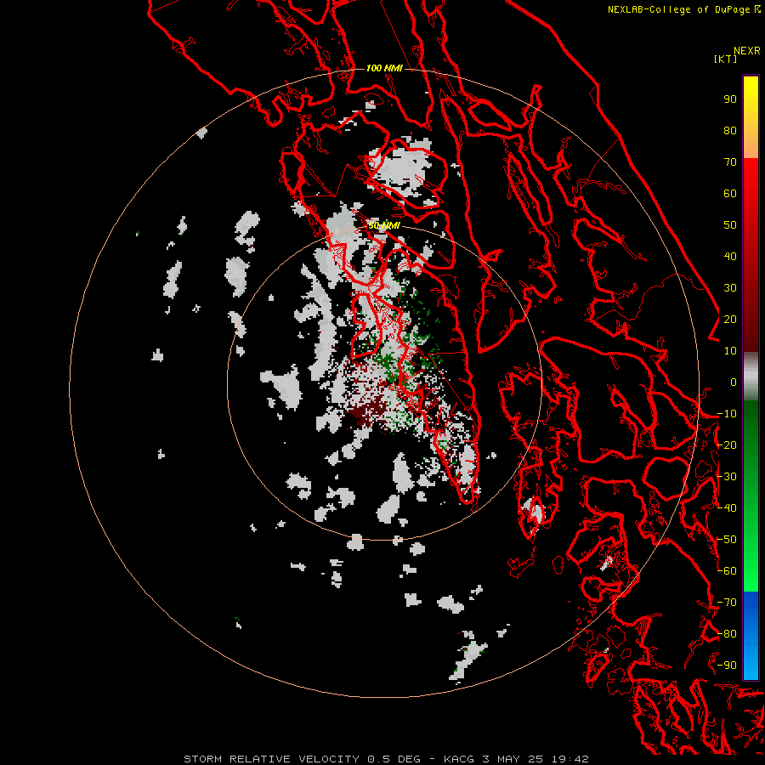765x765 pixels.
Task: Click the "-40" scale value
Action: (727, 508)
